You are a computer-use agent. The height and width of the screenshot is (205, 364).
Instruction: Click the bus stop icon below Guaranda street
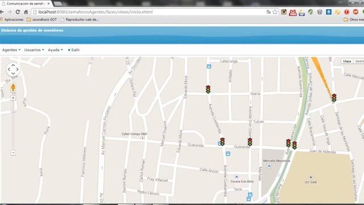click(228, 154)
